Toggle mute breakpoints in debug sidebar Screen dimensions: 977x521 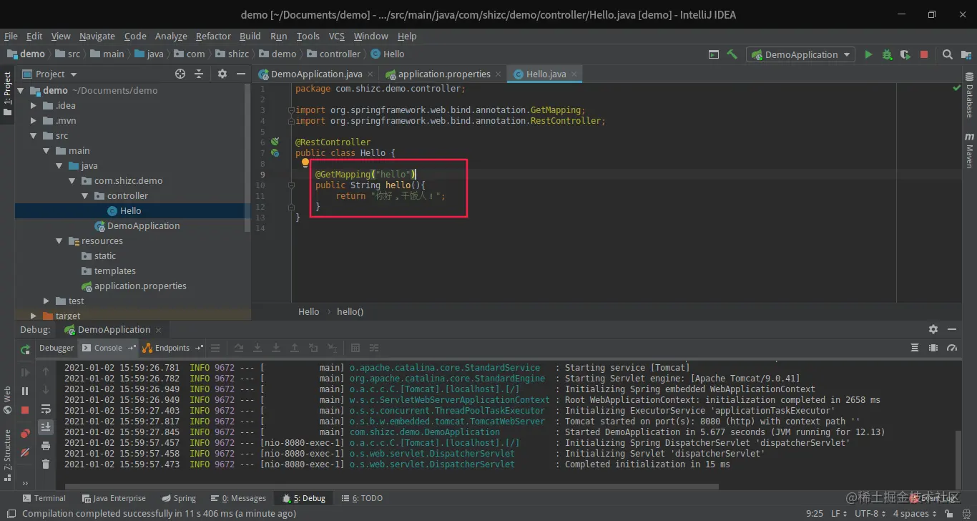coord(25,452)
